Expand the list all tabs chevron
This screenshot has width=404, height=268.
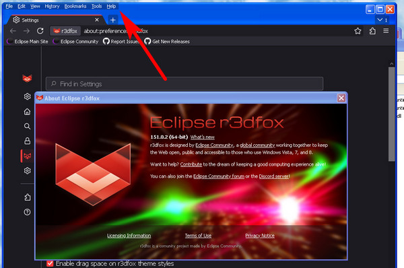(380, 20)
